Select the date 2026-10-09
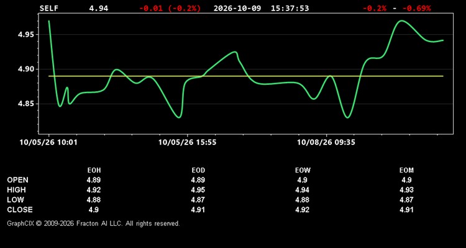466x248 pixels. (237, 8)
